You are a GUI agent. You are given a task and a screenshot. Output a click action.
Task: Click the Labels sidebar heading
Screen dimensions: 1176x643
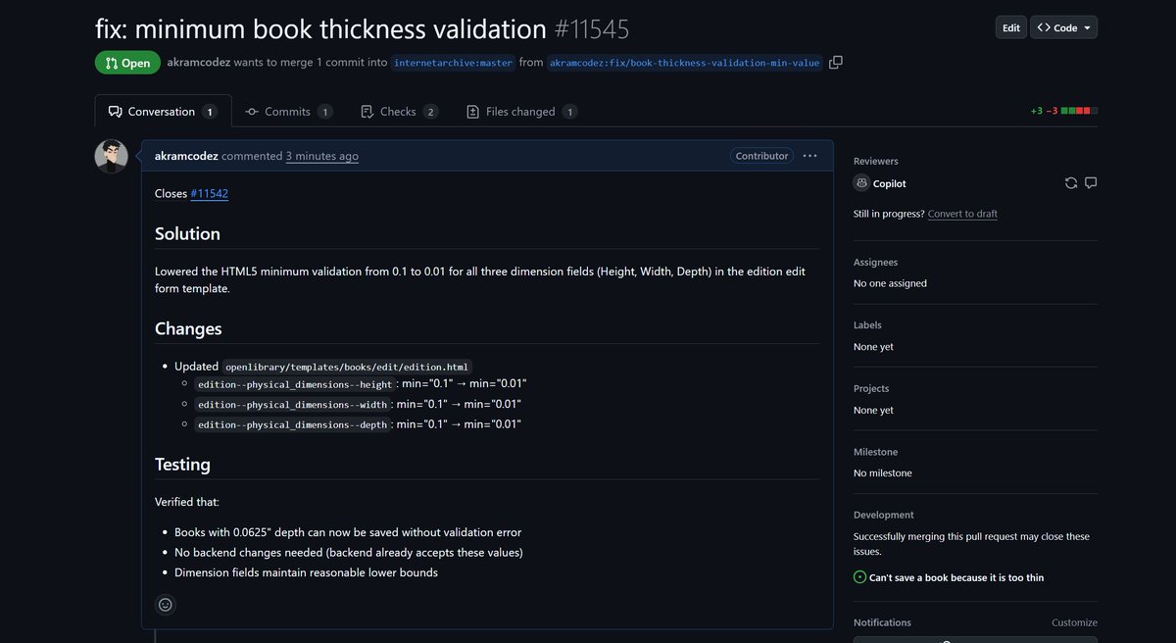(867, 325)
